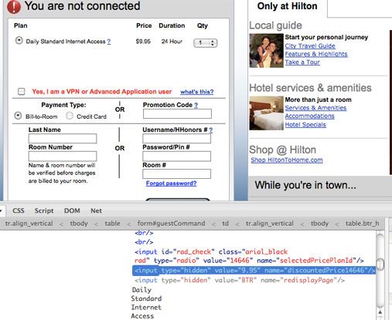Viewport: 392px width, 320px height.
Task: Focus the Promotion Code field
Action: 177,114
